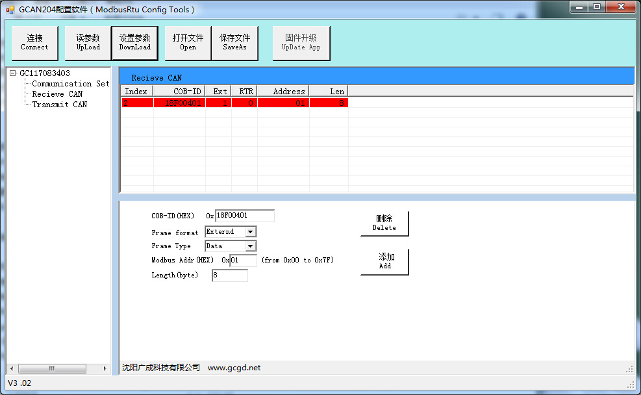This screenshot has height=395, width=641.
Task: Select the Recieve CAN tree item
Action: [x=57, y=94]
